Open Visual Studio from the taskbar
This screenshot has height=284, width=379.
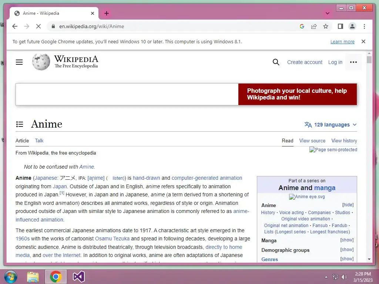pos(79,277)
